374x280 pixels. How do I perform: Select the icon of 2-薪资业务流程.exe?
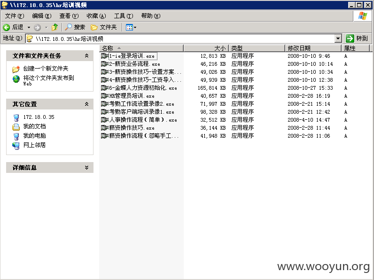tap(104, 64)
